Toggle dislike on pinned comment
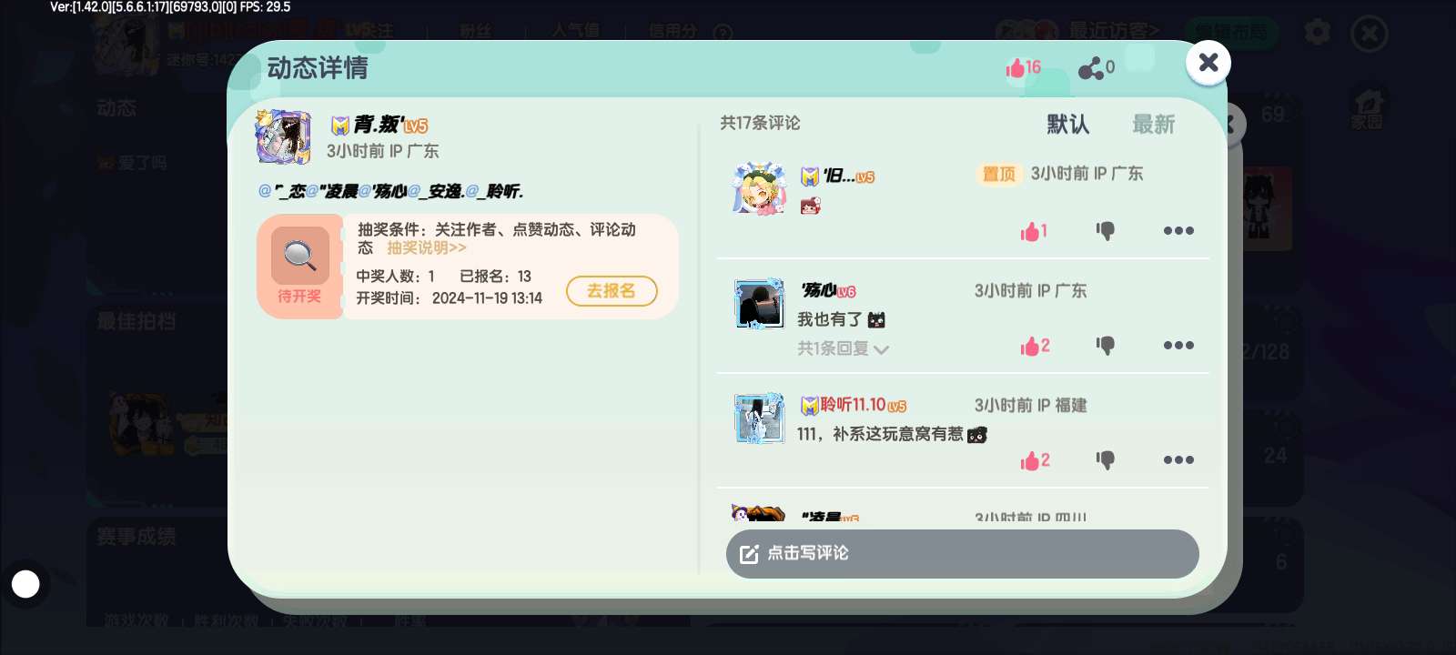Screen dimensions: 1456x655 [1105, 230]
